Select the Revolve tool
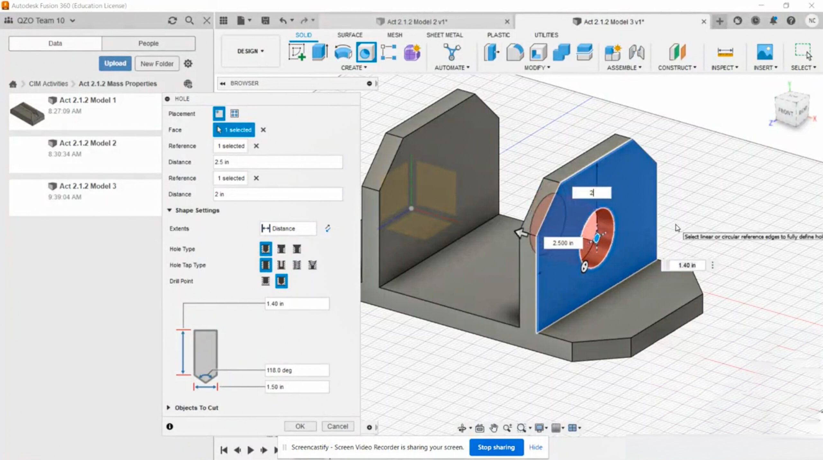The image size is (823, 460). (x=343, y=52)
